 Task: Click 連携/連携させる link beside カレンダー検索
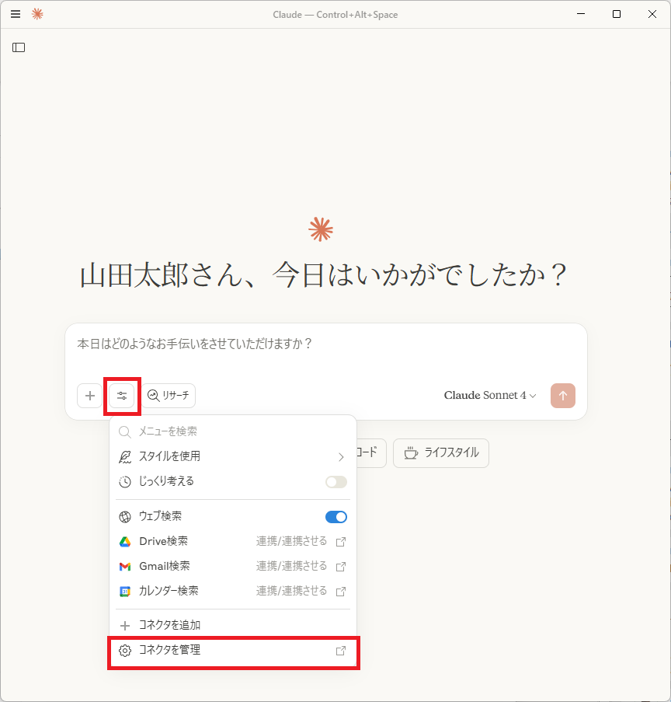coord(292,591)
